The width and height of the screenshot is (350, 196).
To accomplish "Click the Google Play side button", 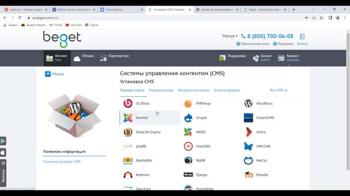I will [3, 141].
